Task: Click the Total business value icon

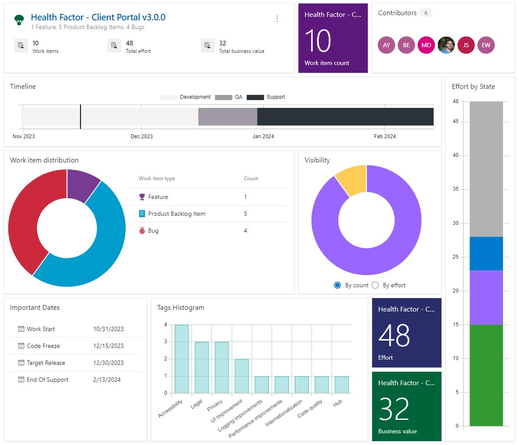Action: tap(208, 45)
